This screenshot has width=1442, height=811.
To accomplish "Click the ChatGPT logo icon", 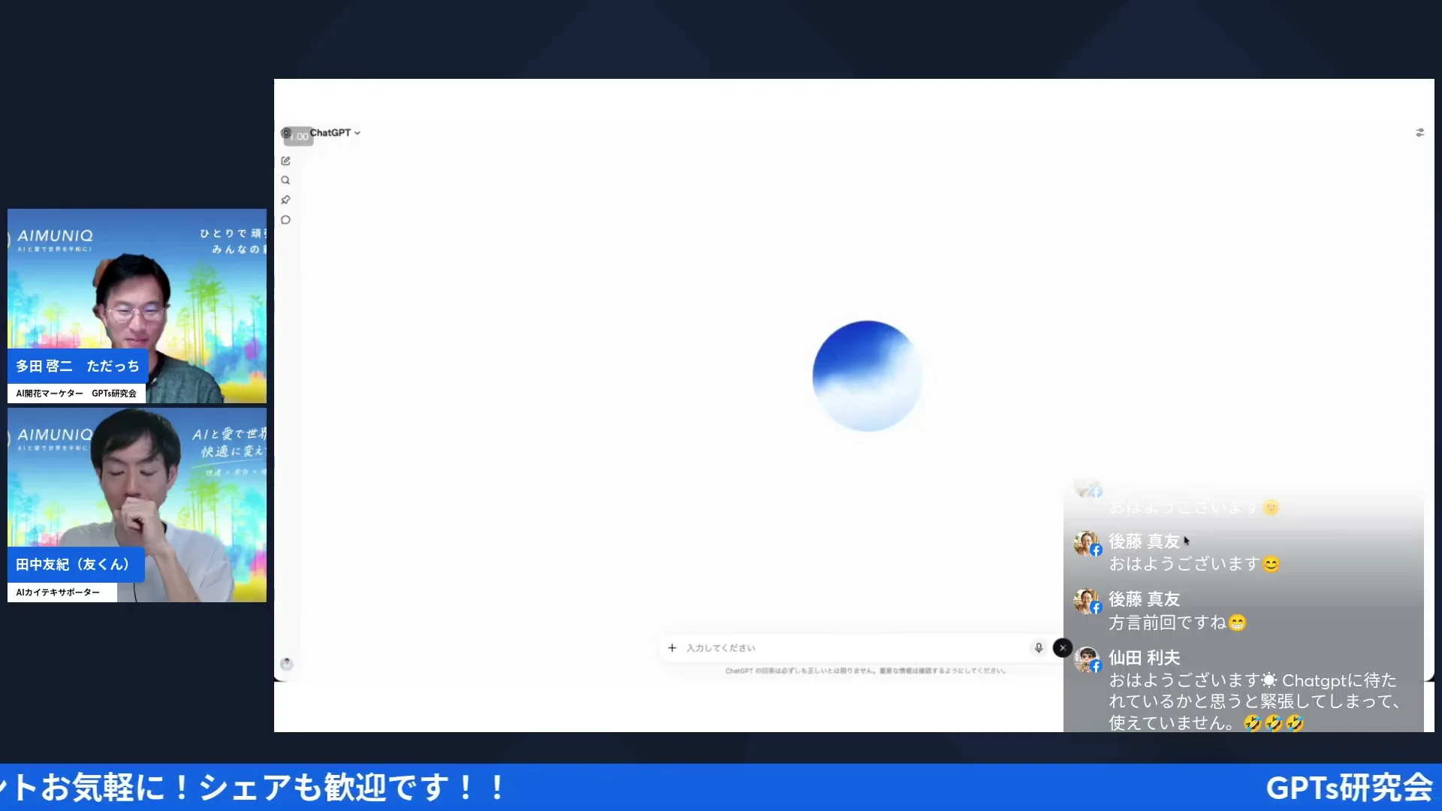I will (286, 133).
